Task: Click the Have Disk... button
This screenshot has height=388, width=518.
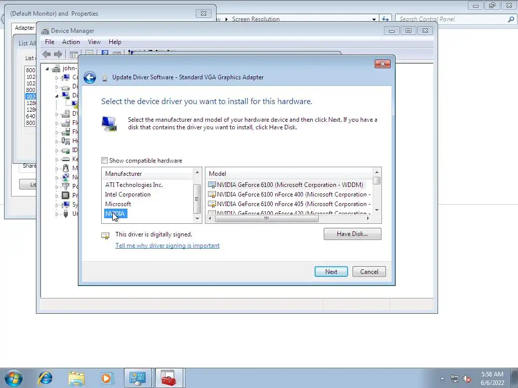Action: coord(352,234)
